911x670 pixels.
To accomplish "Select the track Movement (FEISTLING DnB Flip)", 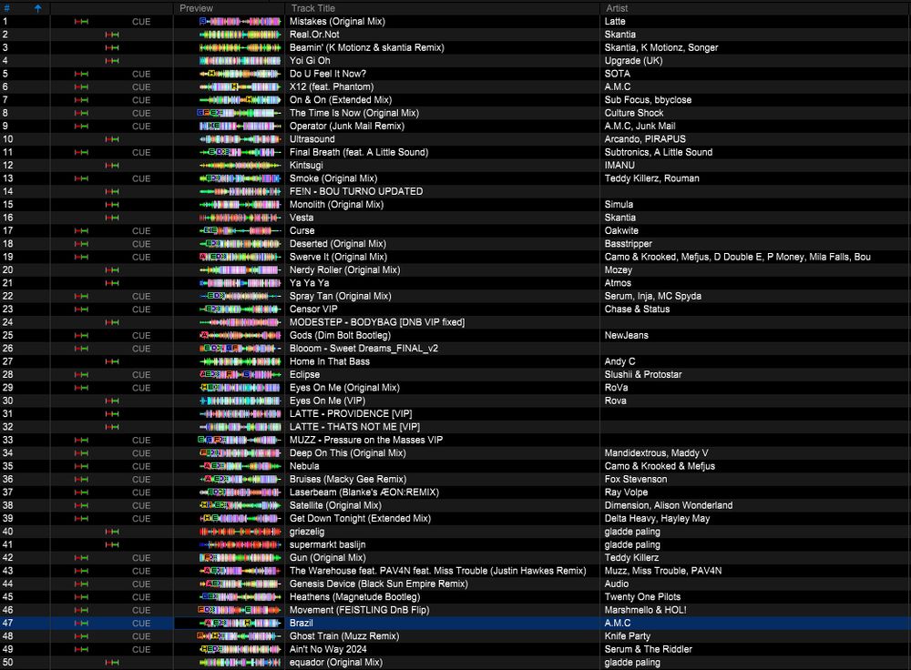I will point(359,610).
